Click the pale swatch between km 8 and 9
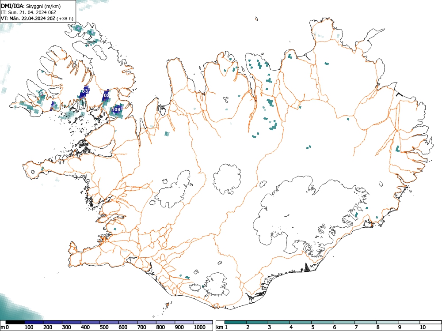 tap(387, 322)
